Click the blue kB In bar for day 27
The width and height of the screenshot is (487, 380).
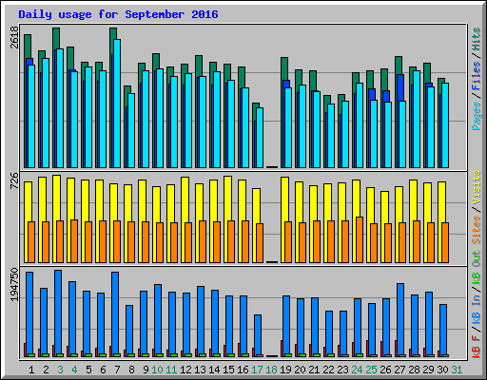pos(400,319)
